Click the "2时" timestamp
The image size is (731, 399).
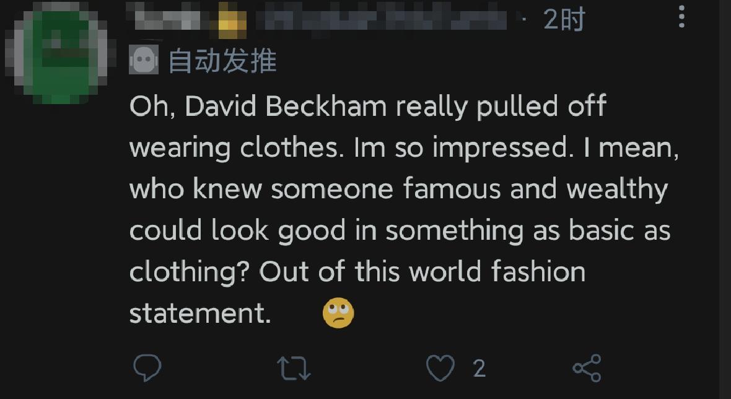[564, 20]
